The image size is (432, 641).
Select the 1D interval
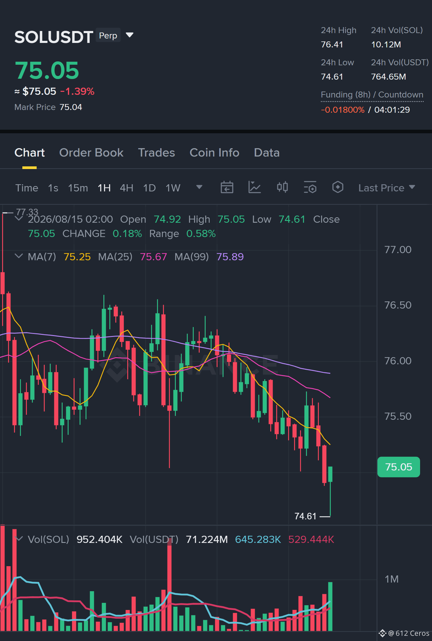coord(149,188)
